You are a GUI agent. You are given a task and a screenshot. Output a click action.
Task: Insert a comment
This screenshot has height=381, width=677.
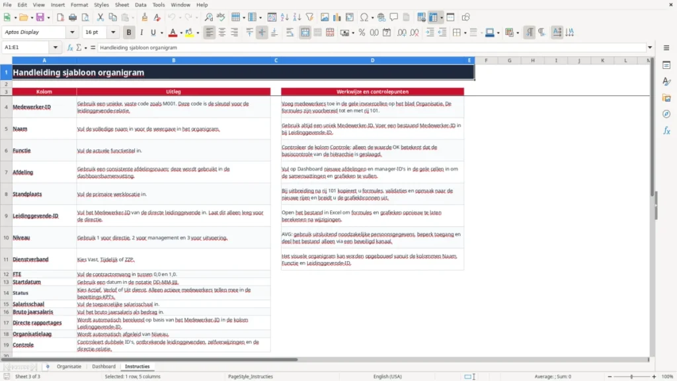pyautogui.click(x=394, y=17)
